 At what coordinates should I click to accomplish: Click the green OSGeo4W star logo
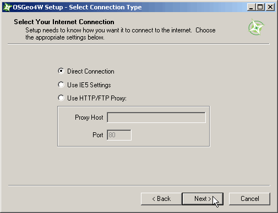tap(257, 27)
